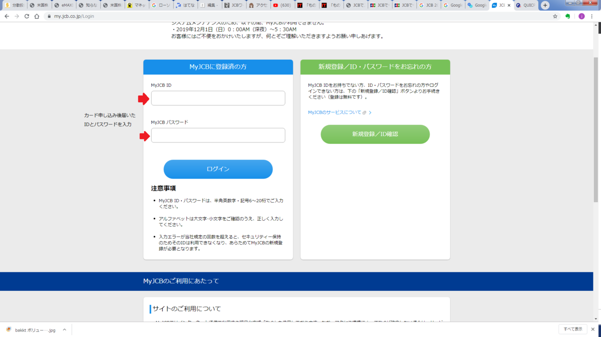Viewport: 601px width, 337px height.
Task: Open the bakkt ボリュー jpg download
Action: (x=31, y=330)
